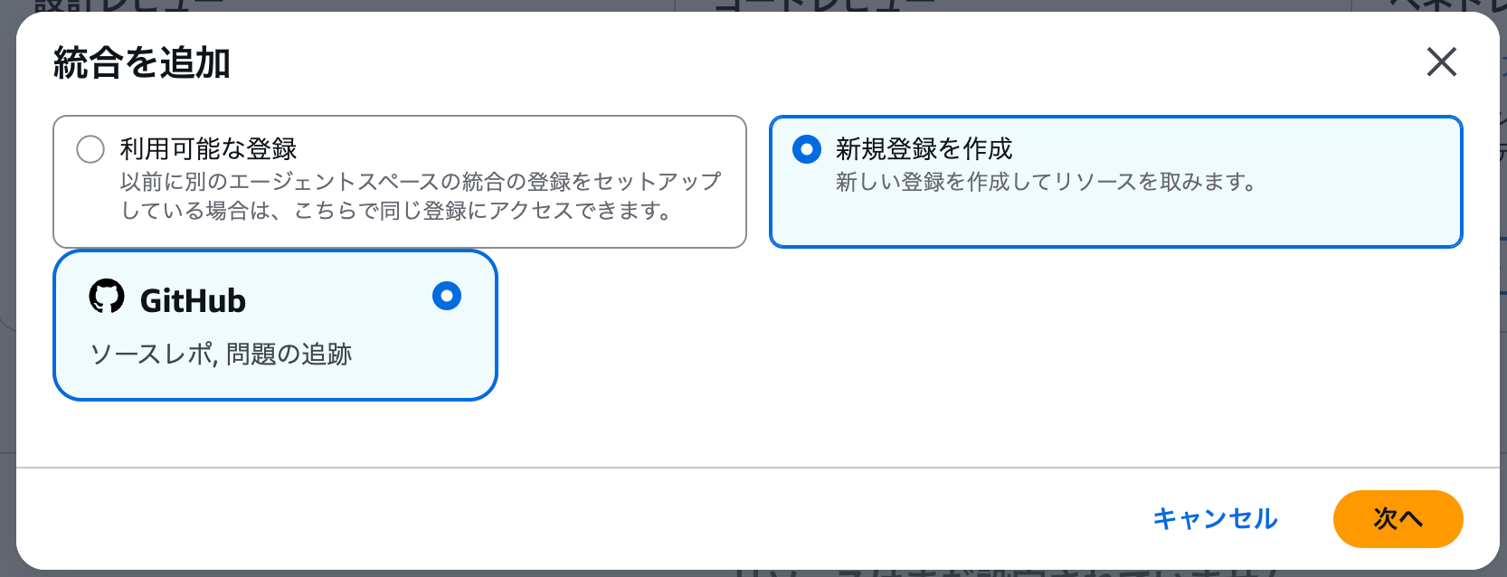Click the dimmed text below the dialog
Image resolution: width=1507 pixels, height=577 pixels.
(1004, 572)
